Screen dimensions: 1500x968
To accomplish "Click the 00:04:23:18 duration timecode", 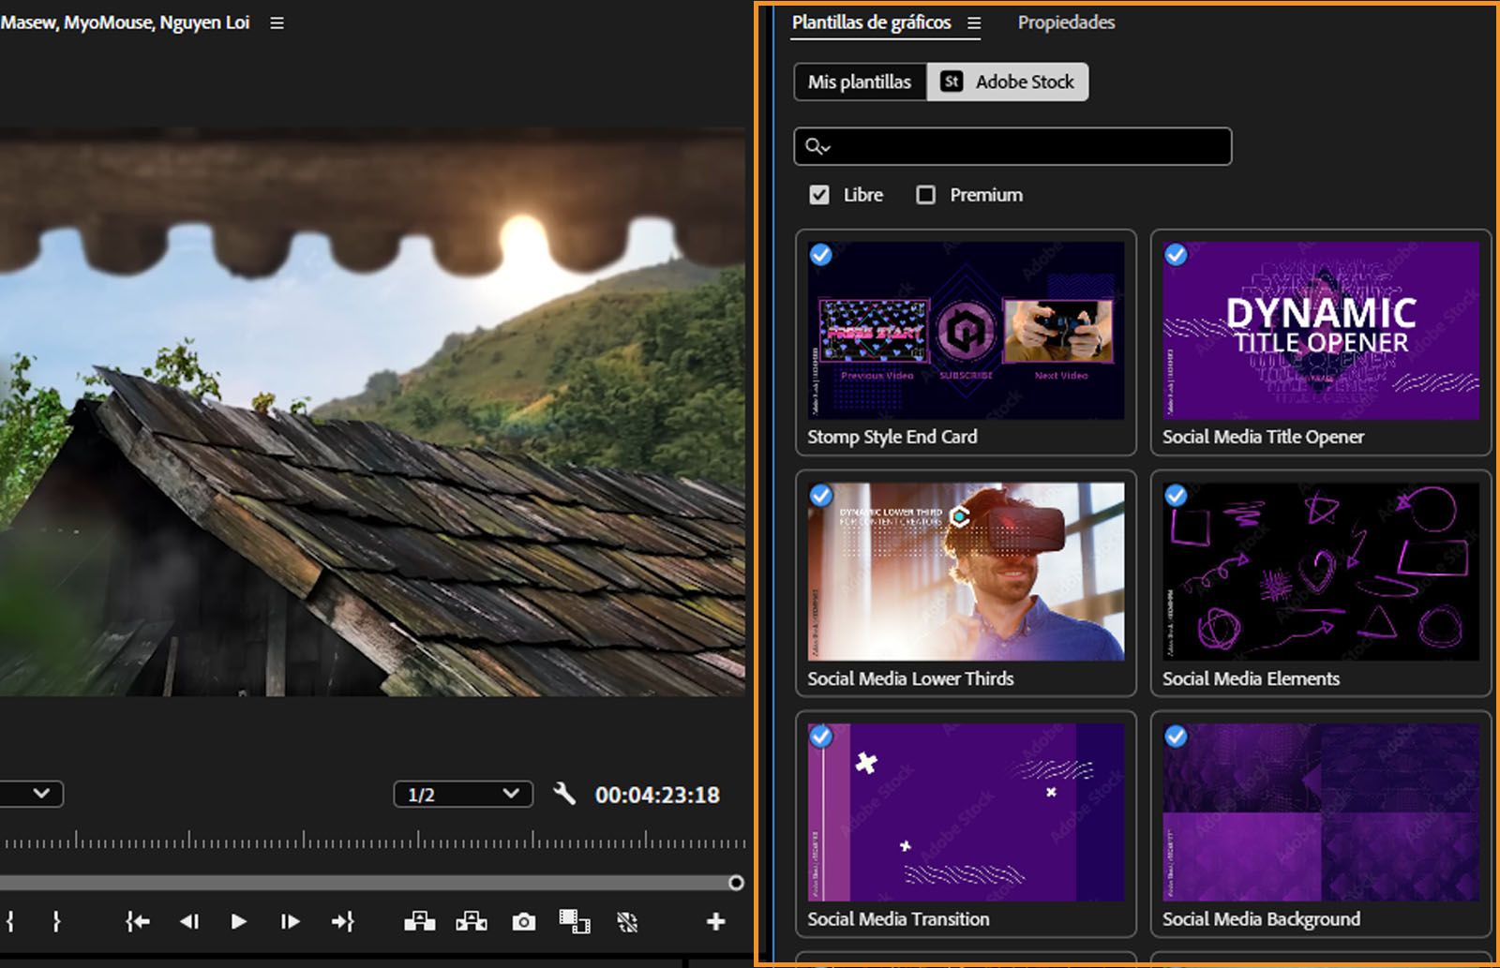I will pyautogui.click(x=657, y=795).
